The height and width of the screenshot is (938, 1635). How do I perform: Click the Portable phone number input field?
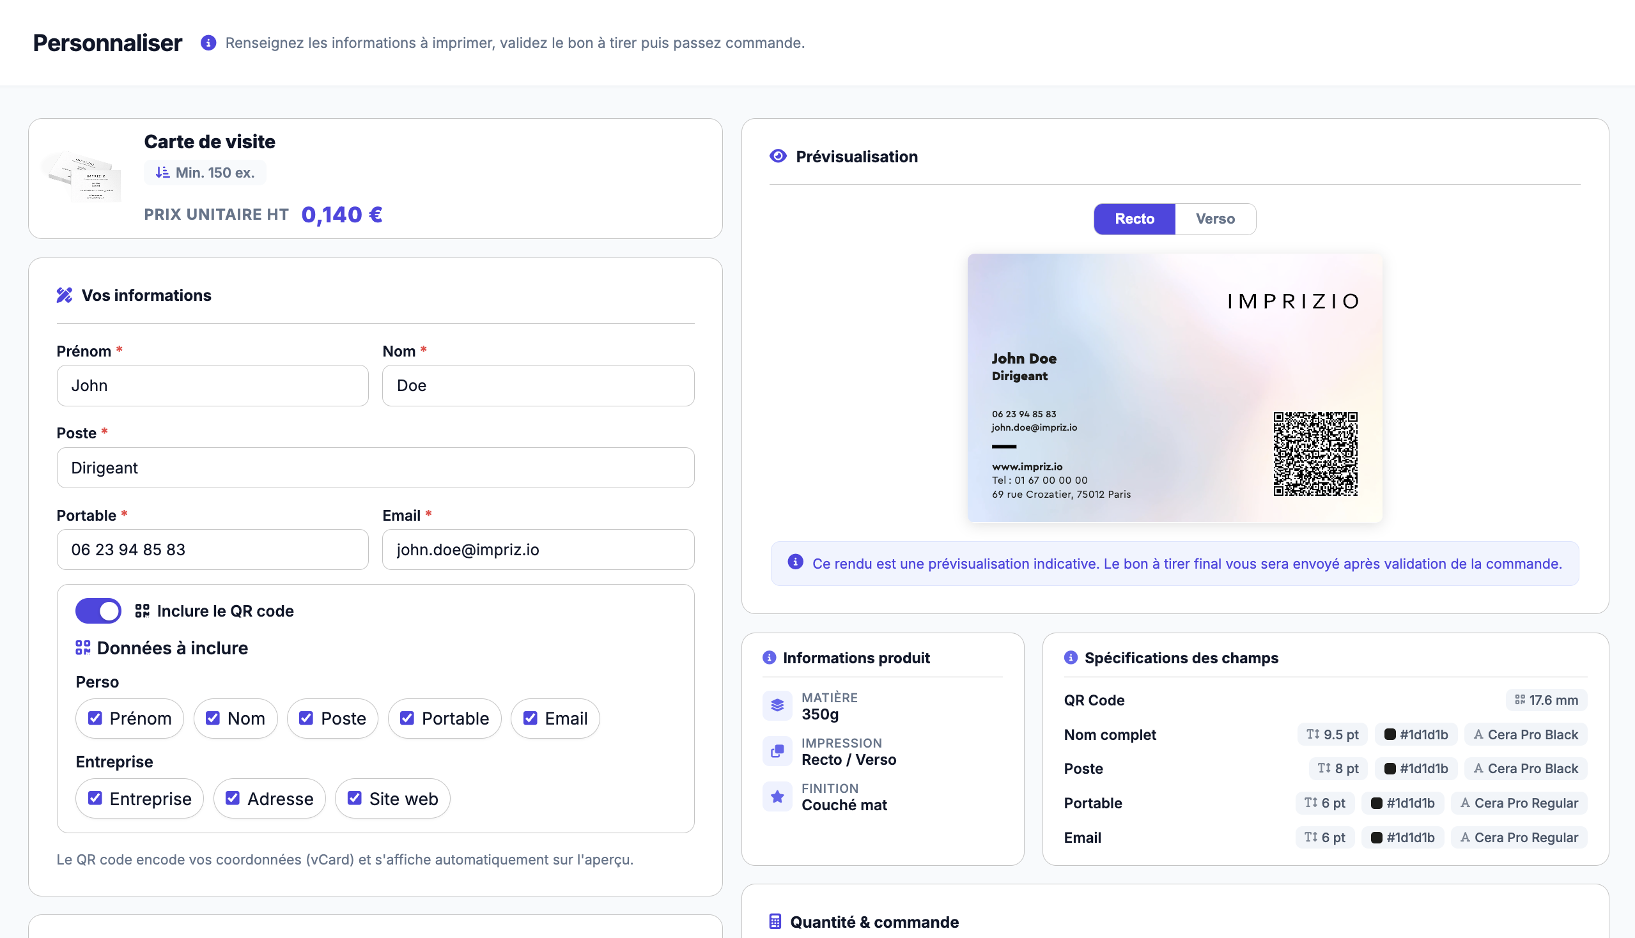pos(213,550)
